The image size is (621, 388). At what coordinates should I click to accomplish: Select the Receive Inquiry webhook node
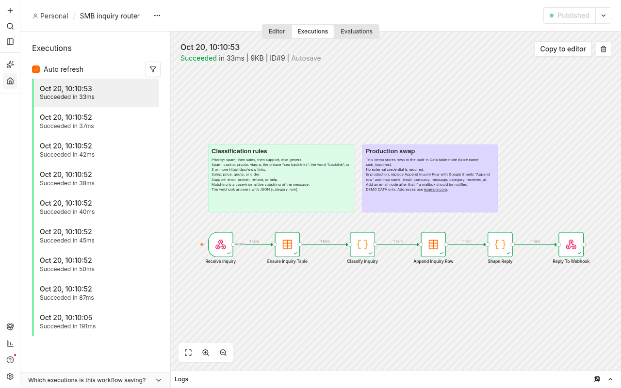[x=221, y=244]
